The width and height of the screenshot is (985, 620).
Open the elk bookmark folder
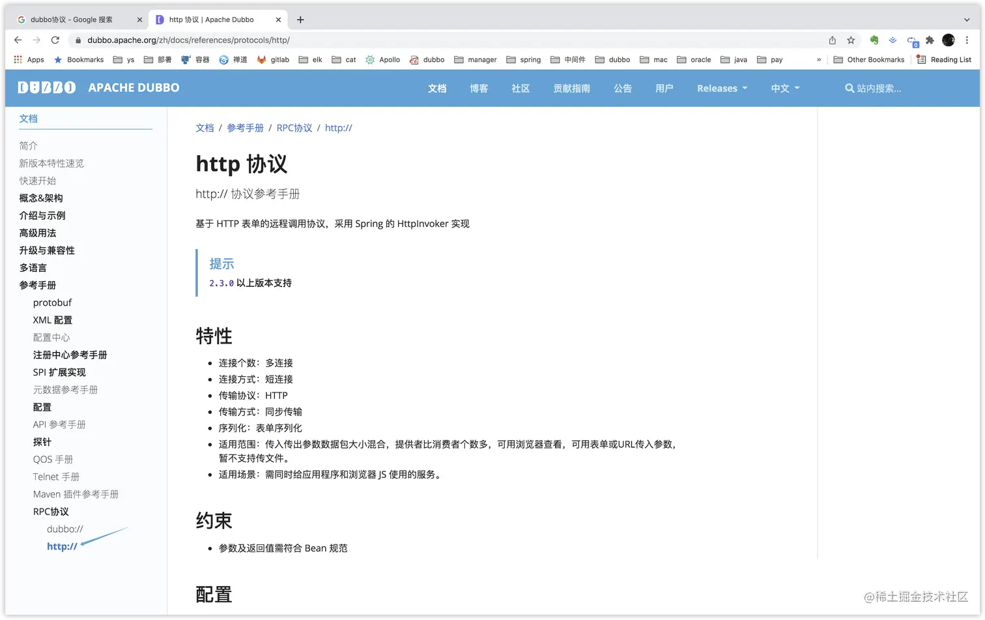point(310,59)
